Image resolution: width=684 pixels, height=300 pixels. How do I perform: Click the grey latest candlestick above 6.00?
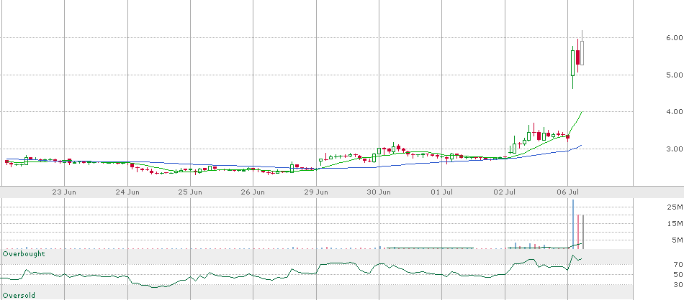[582, 53]
